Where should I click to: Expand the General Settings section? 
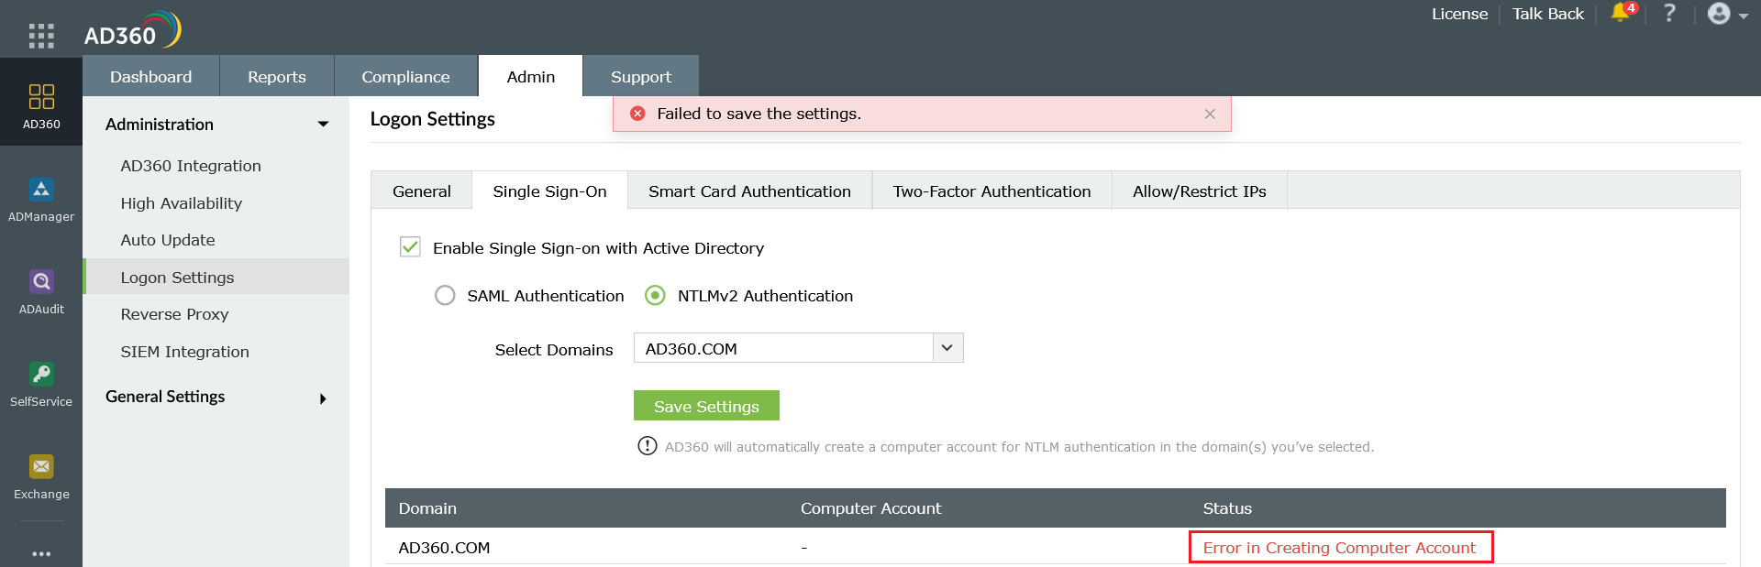[x=323, y=398]
